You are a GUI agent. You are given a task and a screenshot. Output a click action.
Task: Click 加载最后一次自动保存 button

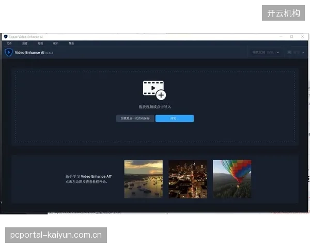point(135,118)
